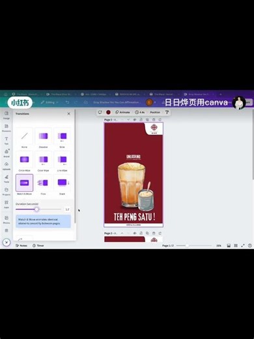Image resolution: width=254 pixels, height=339 pixels.
Task: Close the Transitions panel
Action: [69, 113]
